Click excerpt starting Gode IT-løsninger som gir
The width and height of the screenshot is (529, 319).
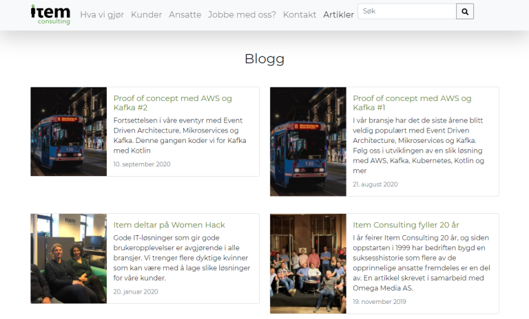[182, 258]
